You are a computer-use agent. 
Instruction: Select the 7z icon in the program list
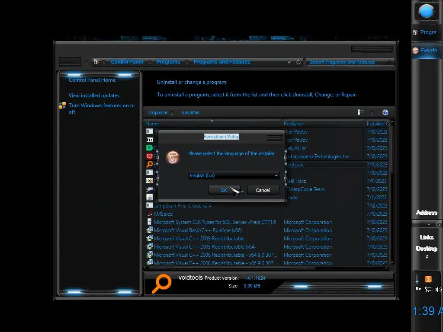pos(149,140)
